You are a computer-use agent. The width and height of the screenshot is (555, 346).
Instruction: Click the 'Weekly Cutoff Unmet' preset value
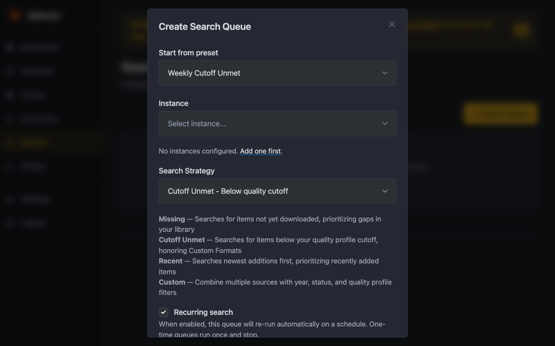[x=204, y=73]
